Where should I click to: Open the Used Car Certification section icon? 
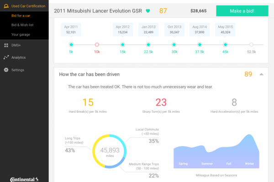pyautogui.click(x=6, y=6)
